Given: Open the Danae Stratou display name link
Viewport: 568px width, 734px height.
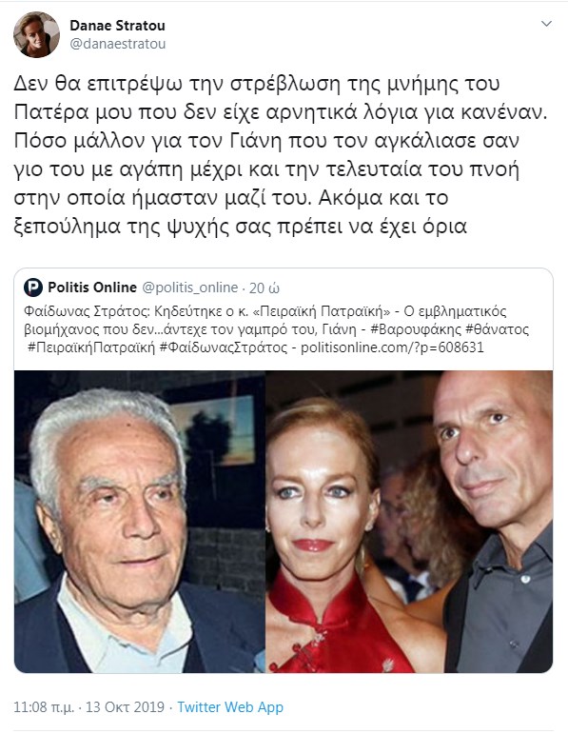Looking at the screenshot, I should tap(117, 26).
